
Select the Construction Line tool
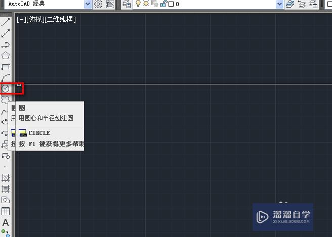(x=6, y=33)
